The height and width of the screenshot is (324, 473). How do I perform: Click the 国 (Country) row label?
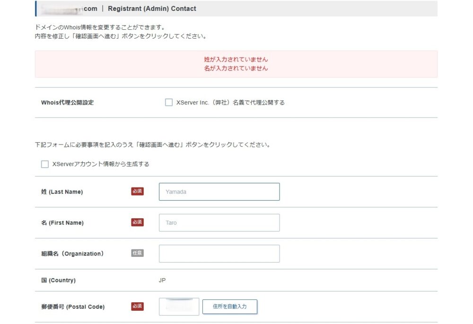pos(58,280)
